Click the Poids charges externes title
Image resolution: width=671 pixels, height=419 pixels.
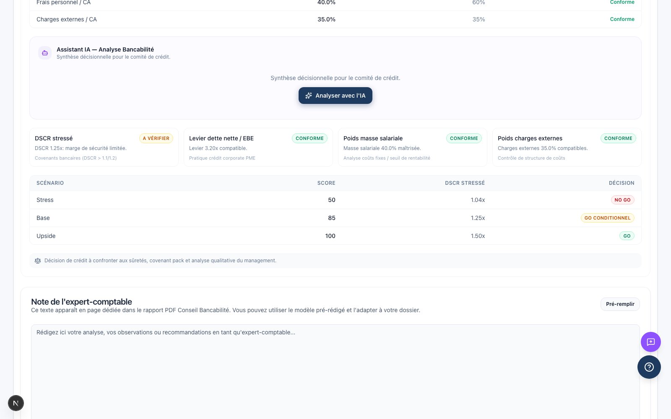click(530, 138)
